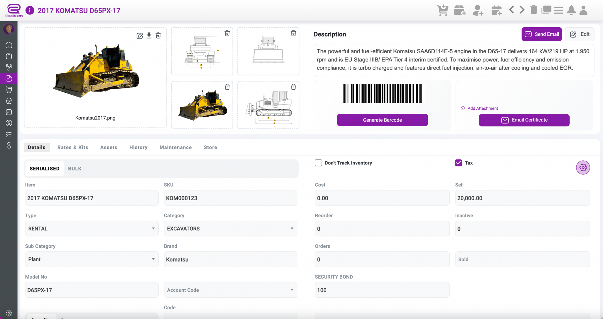Image resolution: width=603 pixels, height=319 pixels.
Task: Open the Account Code dropdown
Action: click(231, 290)
